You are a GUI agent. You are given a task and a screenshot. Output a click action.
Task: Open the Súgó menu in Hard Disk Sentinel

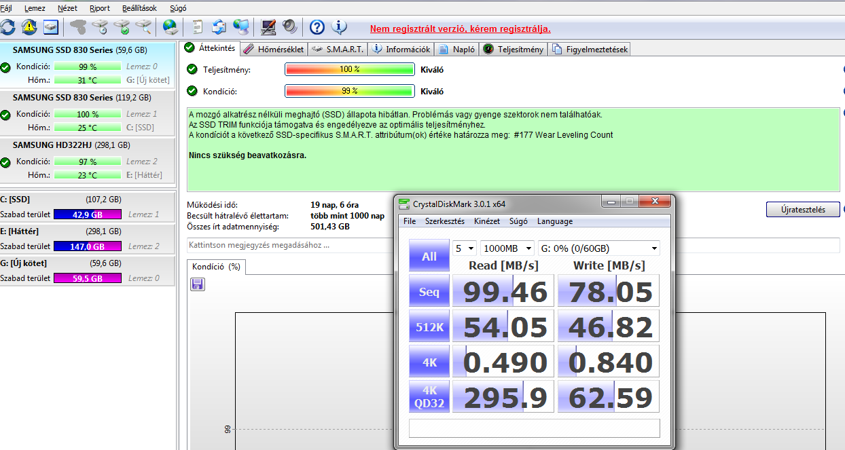[x=177, y=8]
